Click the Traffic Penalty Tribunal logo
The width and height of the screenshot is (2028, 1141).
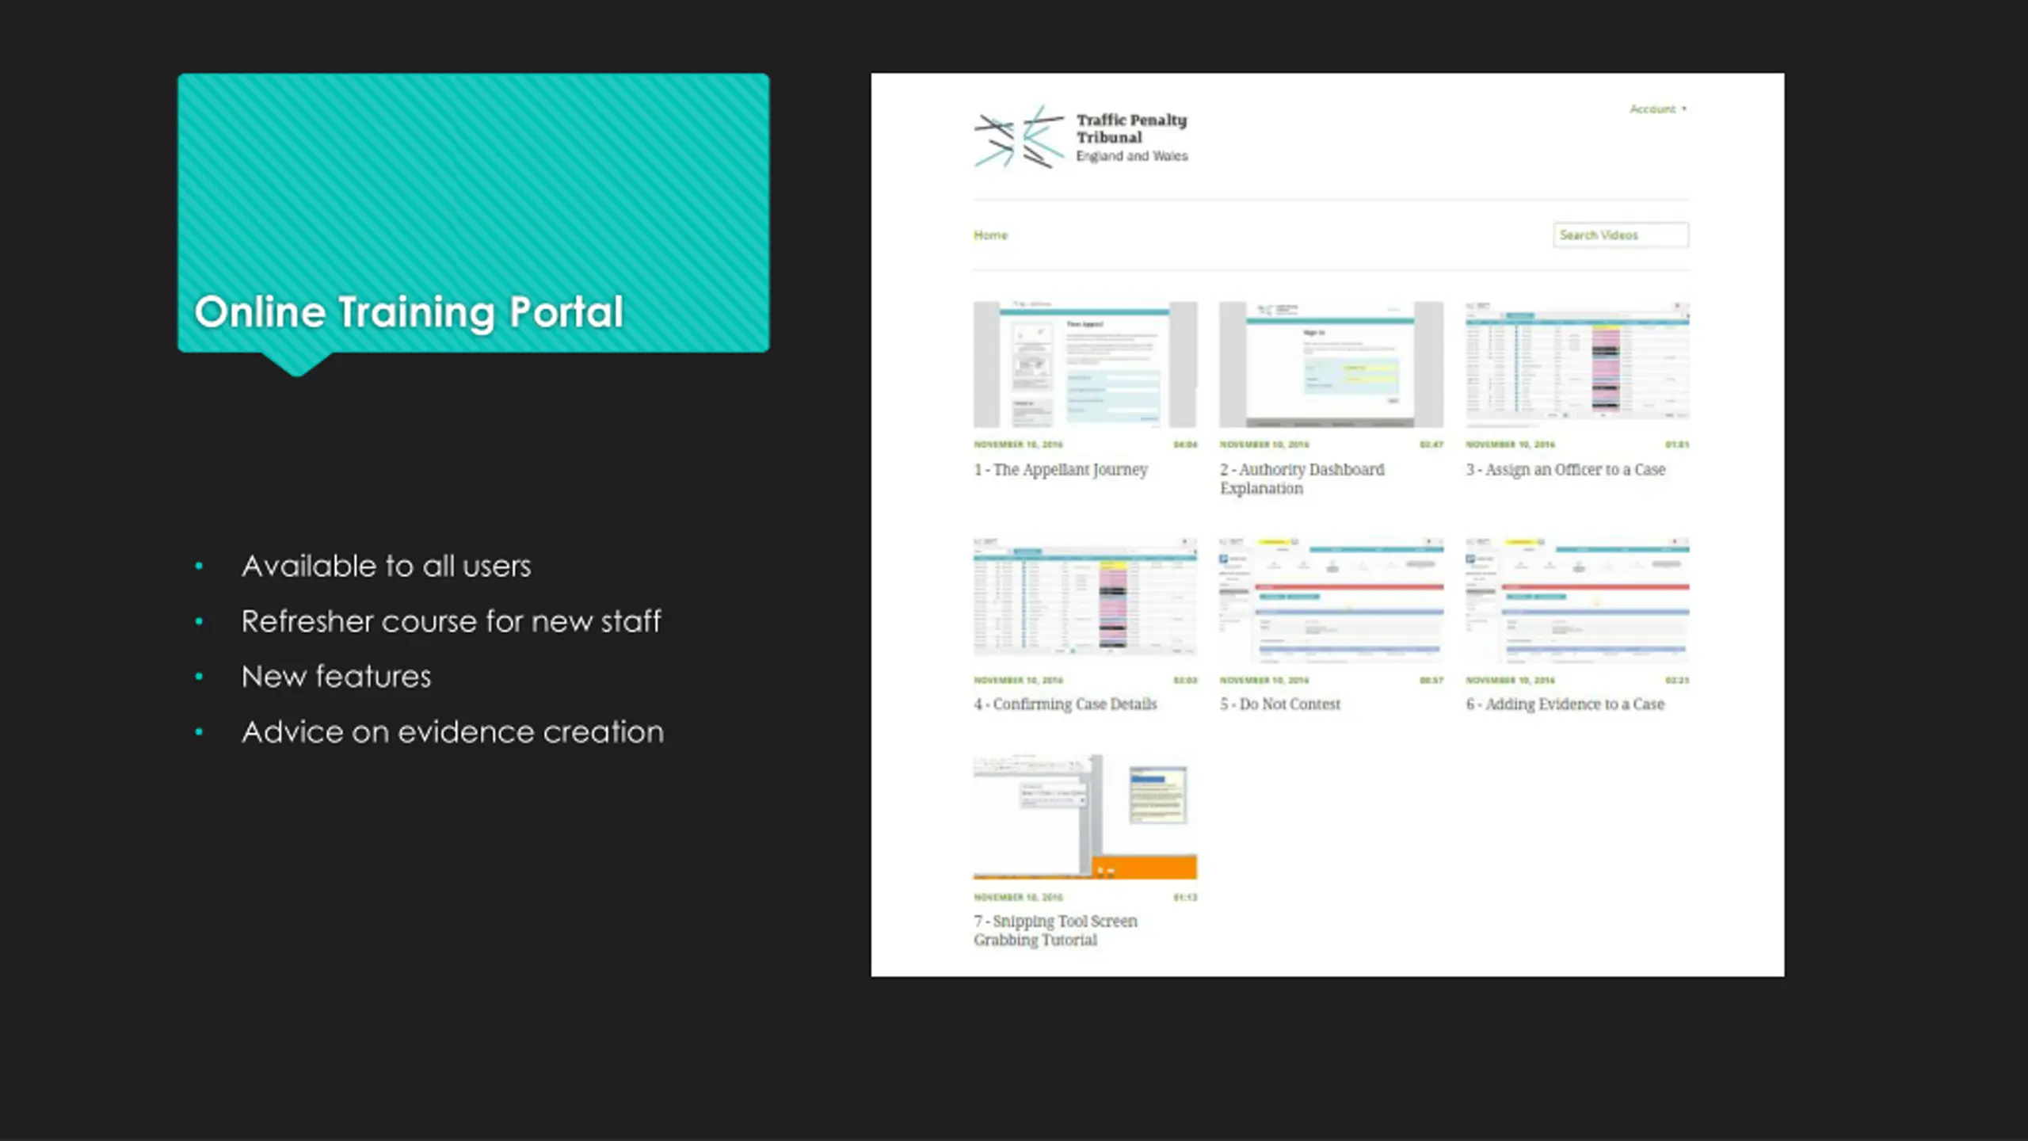click(x=1081, y=138)
